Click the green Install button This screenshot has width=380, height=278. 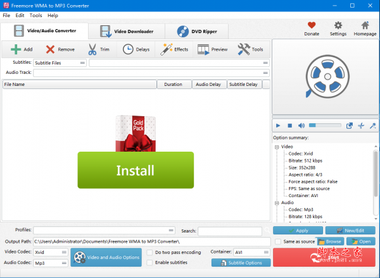pyautogui.click(x=136, y=170)
